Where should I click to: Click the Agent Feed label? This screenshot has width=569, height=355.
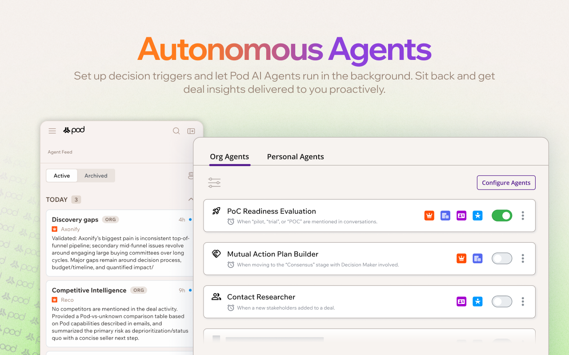(60, 152)
